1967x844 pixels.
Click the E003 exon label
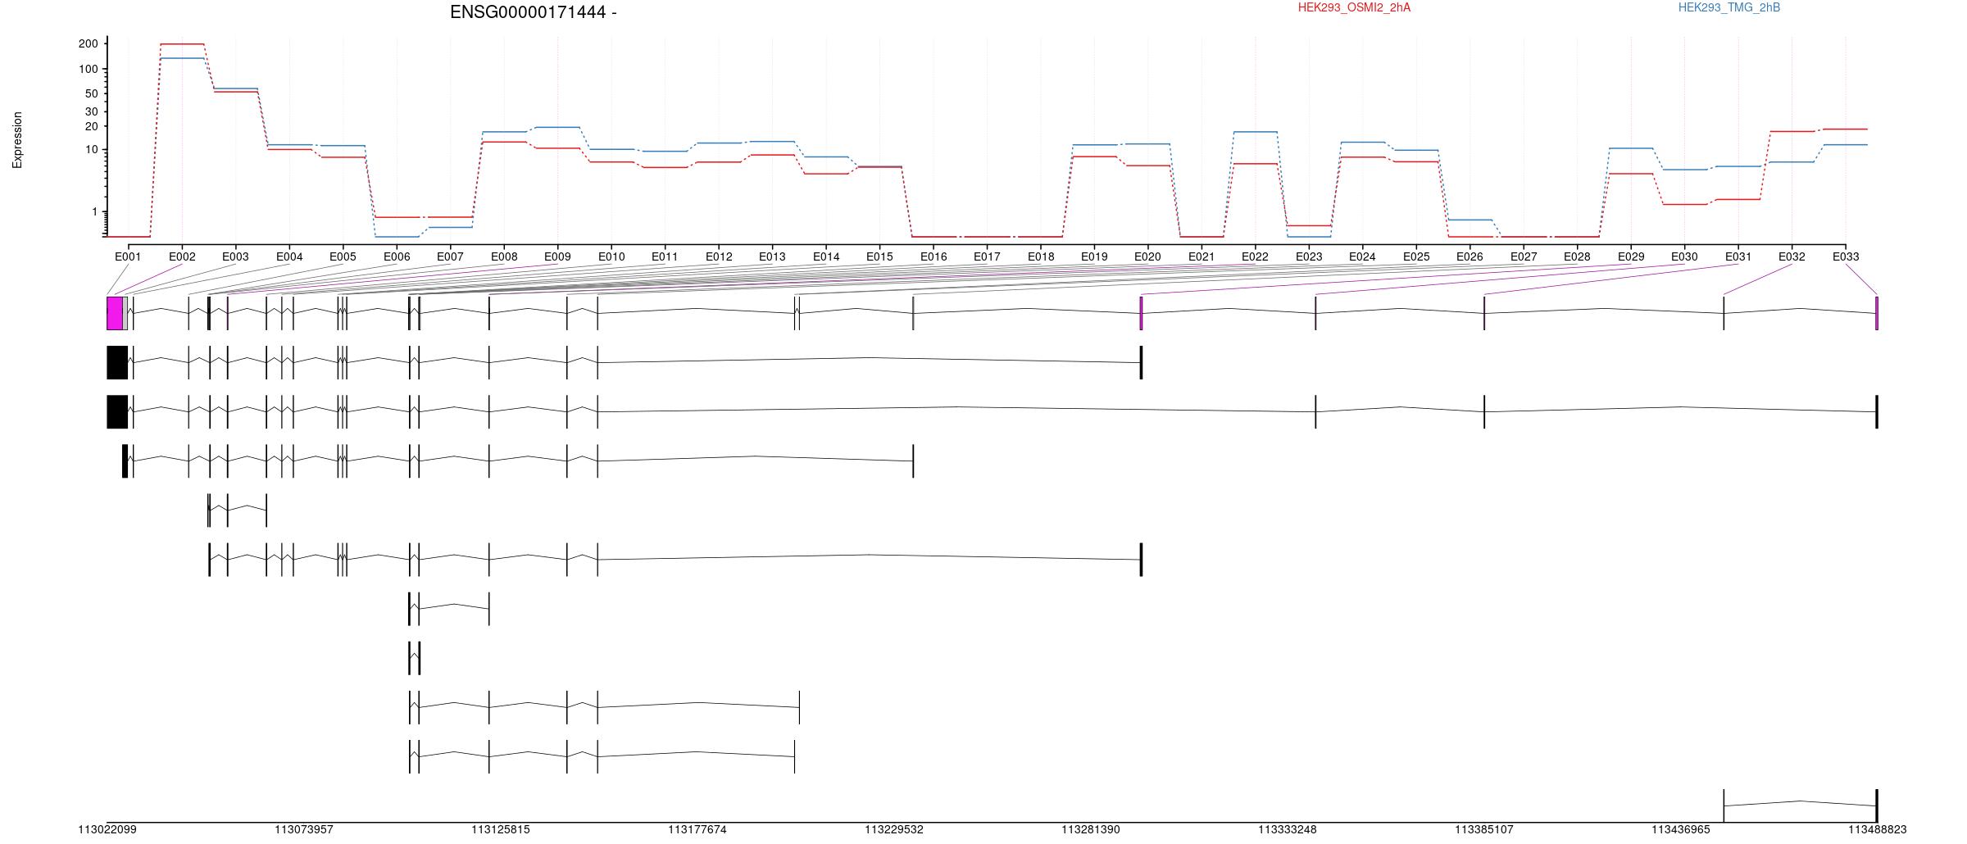pos(235,256)
